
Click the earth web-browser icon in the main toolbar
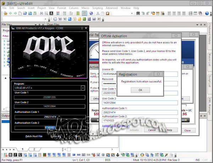pyautogui.click(x=91, y=13)
